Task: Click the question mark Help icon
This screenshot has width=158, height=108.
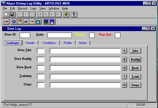Action: [74, 14]
